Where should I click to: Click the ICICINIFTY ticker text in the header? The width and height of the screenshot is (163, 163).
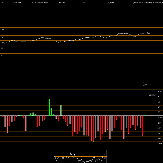pos(111,3)
